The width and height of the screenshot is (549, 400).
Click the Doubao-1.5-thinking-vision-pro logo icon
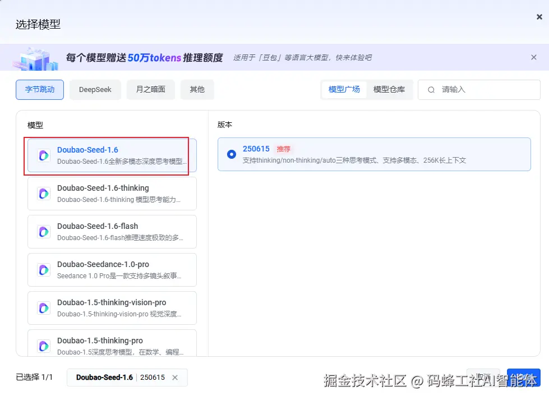point(44,308)
